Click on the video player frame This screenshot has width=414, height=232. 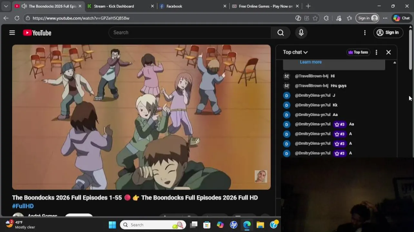click(141, 117)
